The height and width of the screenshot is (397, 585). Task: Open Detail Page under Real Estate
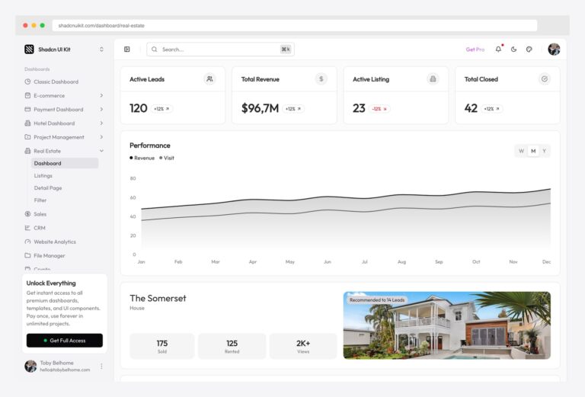[x=48, y=188]
